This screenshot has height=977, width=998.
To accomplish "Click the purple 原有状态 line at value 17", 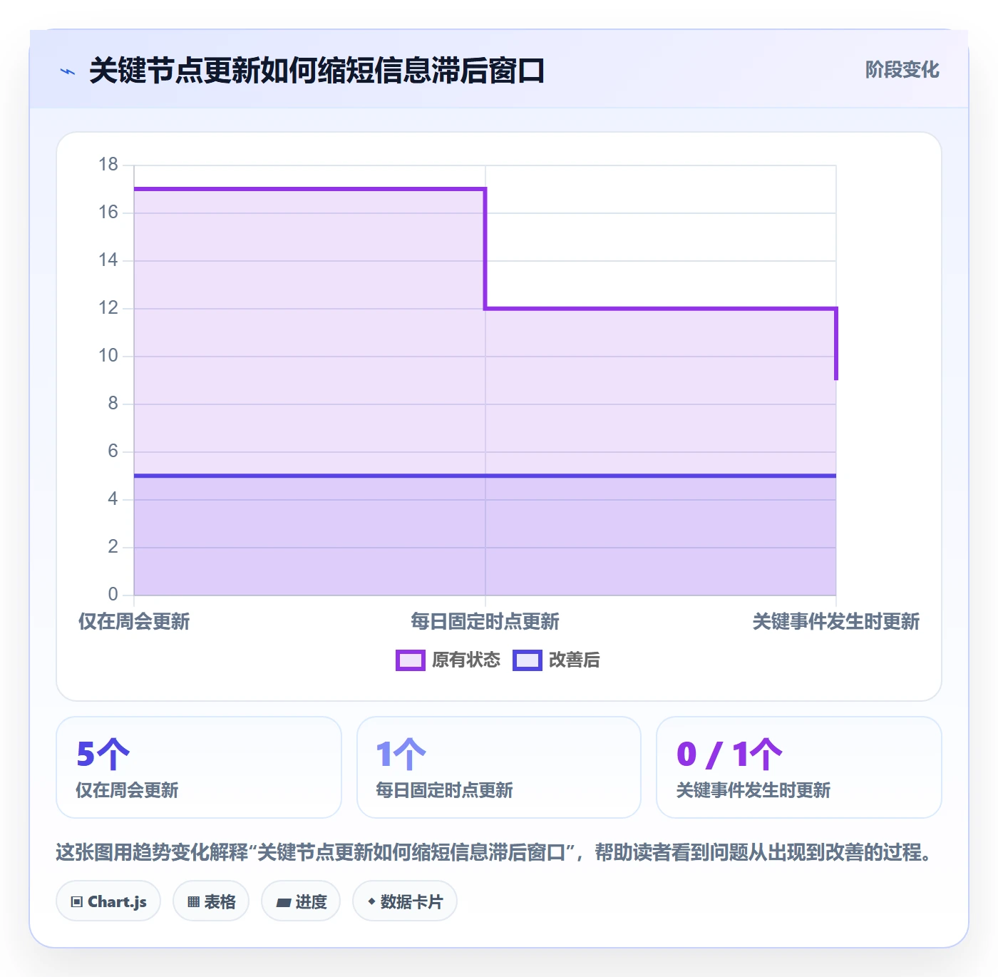I will click(x=309, y=189).
